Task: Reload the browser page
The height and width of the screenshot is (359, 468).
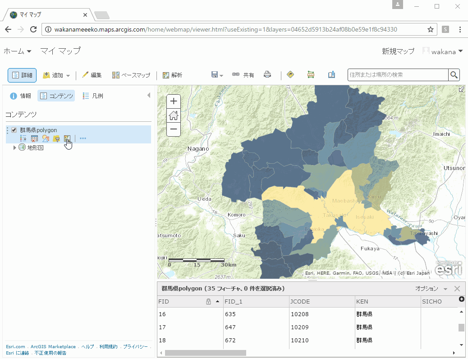Action: click(x=33, y=29)
